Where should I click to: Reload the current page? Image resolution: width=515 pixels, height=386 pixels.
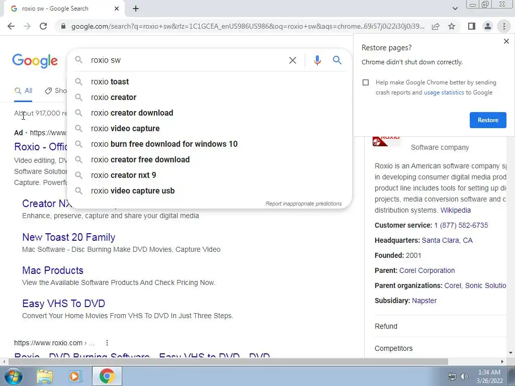coord(43,26)
